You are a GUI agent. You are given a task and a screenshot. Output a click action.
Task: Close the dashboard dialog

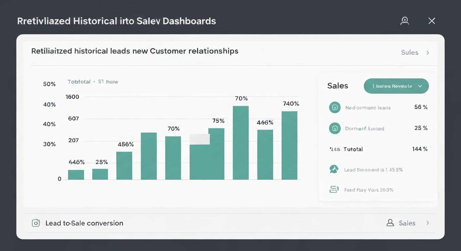[x=432, y=21]
